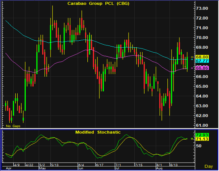Click the Day timeframe label
Screen dimensions: 219x171
(x=209, y=166)
